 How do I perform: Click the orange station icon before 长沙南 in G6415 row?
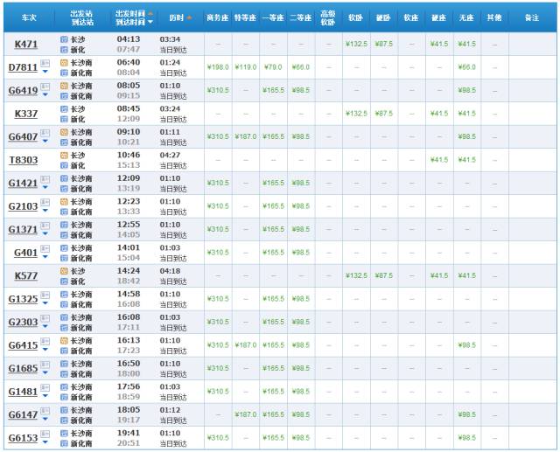coord(64,341)
